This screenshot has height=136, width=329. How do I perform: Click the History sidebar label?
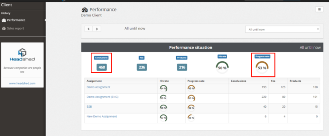6,13
